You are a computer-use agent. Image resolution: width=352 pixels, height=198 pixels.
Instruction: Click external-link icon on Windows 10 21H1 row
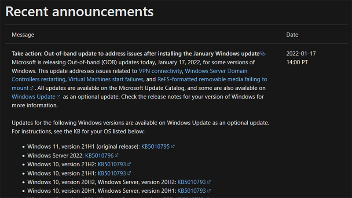(129, 173)
